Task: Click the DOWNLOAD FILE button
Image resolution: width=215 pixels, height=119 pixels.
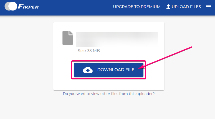Action: [108, 70]
